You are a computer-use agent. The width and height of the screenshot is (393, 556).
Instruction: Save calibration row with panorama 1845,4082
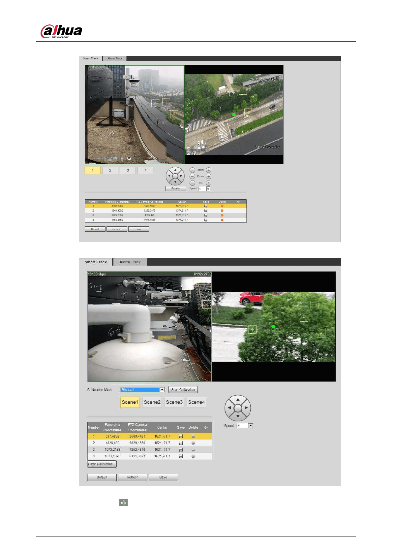(x=206, y=211)
